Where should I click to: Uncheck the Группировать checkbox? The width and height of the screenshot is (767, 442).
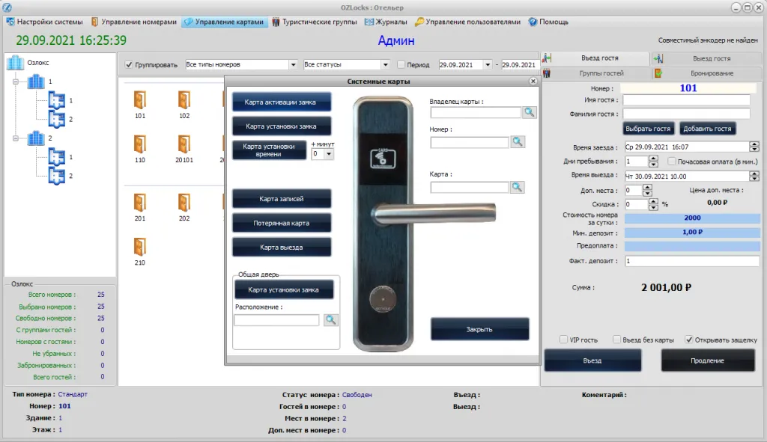(129, 65)
